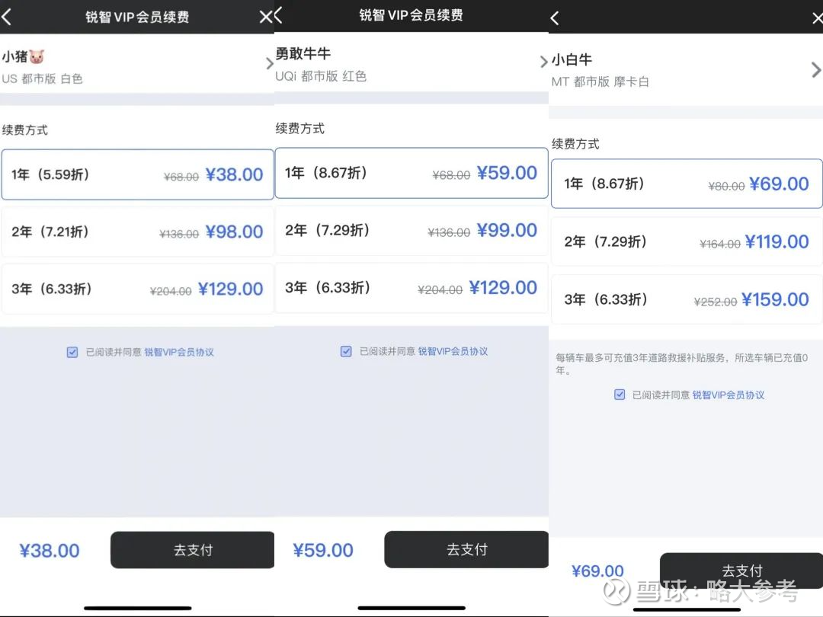Open vehicle selector chevron for 勇敢牛牛
The image size is (823, 617).
click(x=543, y=62)
